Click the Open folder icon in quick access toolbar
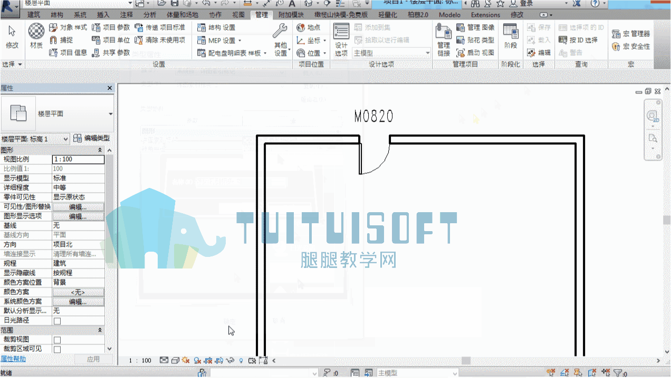This screenshot has height=378, width=671. 162,4
